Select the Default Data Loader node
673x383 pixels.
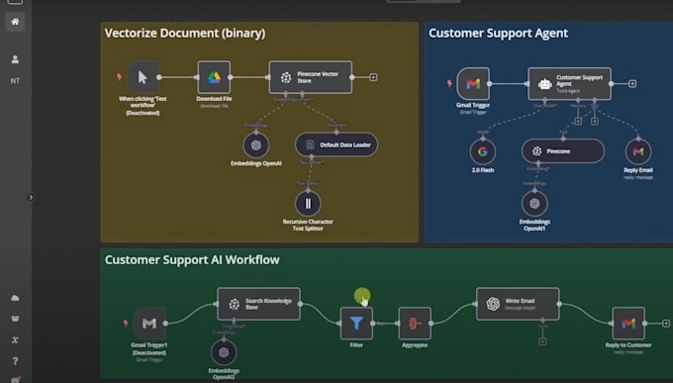click(336, 144)
